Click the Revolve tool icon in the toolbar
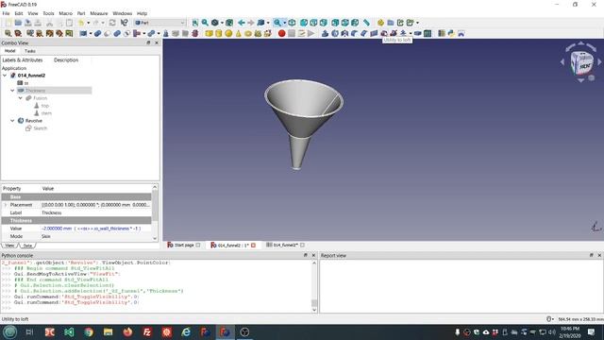 335,34
